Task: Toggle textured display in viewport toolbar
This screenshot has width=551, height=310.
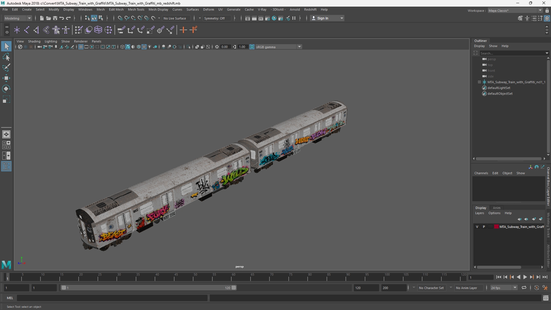Action: [x=144, y=47]
